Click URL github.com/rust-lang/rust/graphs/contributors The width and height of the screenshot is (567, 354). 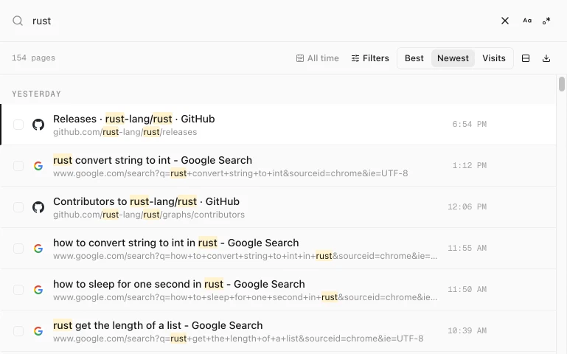click(149, 215)
